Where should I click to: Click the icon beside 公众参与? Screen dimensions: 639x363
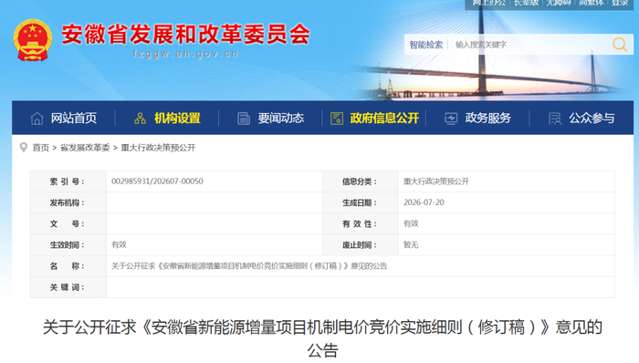tap(555, 119)
